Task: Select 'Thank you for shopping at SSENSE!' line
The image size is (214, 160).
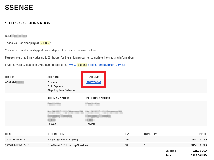Action: coord(28,43)
